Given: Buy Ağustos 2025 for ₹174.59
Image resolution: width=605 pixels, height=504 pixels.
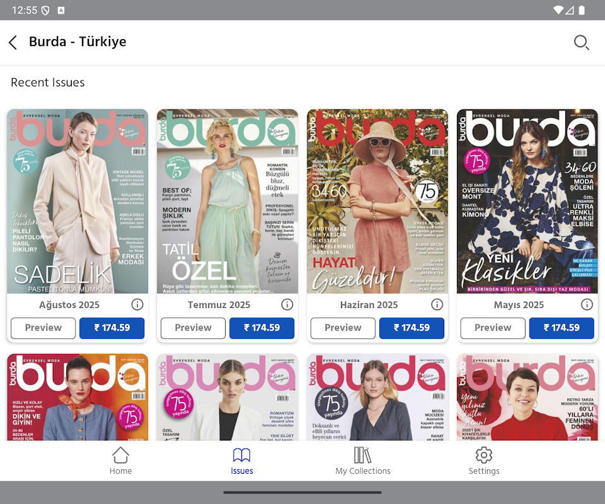Looking at the screenshot, I should [112, 328].
